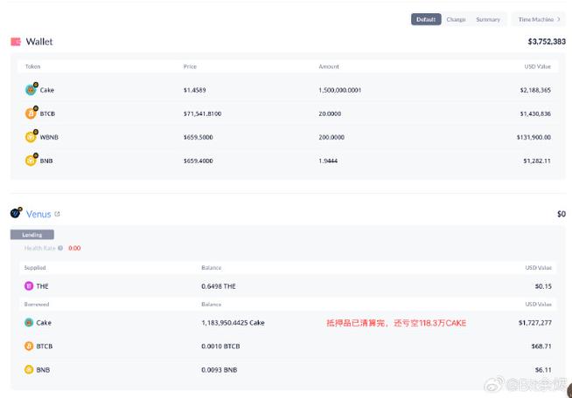The image size is (572, 398).
Task: Click the BNB USD value $1,282.11
Action: [x=537, y=161]
